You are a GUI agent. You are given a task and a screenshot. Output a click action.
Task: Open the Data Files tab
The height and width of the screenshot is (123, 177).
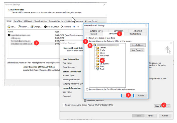tap(18, 21)
